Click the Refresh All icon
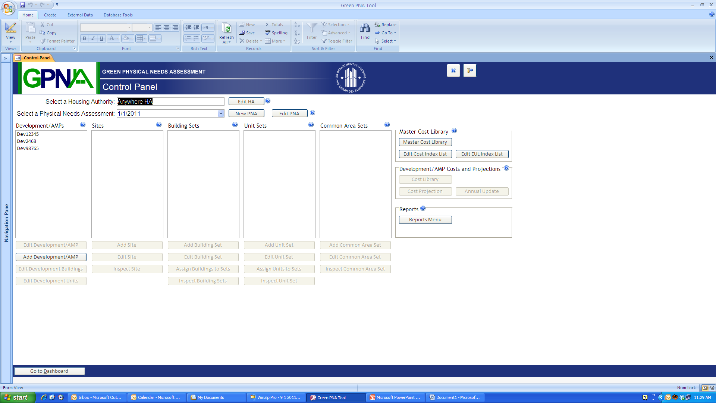The height and width of the screenshot is (403, 716). coord(226,28)
